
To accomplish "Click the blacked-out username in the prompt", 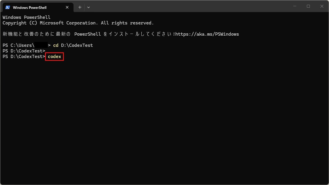I will pos(41,45).
